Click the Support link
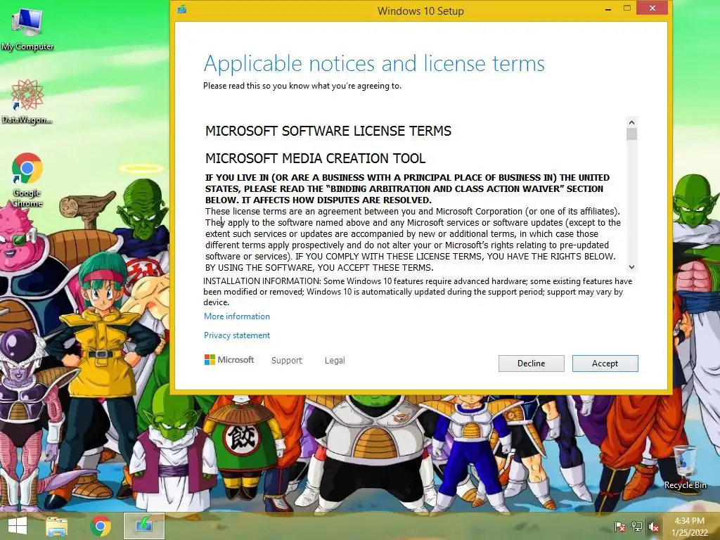 (x=287, y=361)
